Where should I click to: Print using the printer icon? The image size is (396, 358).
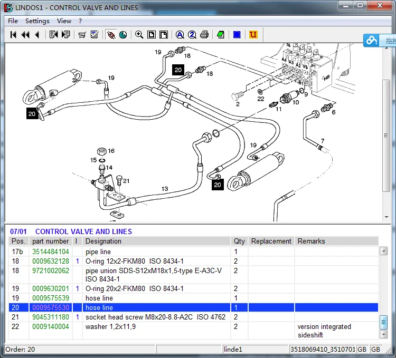tap(204, 35)
